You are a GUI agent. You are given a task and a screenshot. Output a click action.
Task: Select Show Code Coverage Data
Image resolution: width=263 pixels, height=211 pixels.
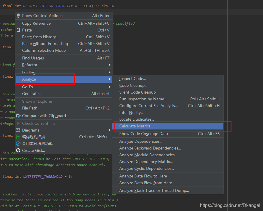pyautogui.click(x=143, y=134)
